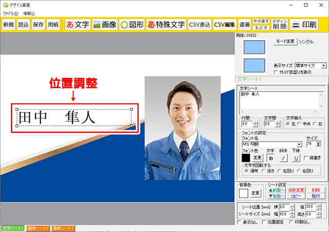Open the font サイズ dropdown
The image size is (329, 232).
[318, 145]
